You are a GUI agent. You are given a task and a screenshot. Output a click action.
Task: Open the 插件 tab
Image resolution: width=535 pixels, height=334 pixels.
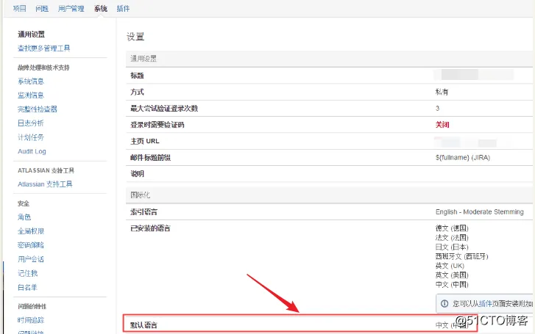123,9
